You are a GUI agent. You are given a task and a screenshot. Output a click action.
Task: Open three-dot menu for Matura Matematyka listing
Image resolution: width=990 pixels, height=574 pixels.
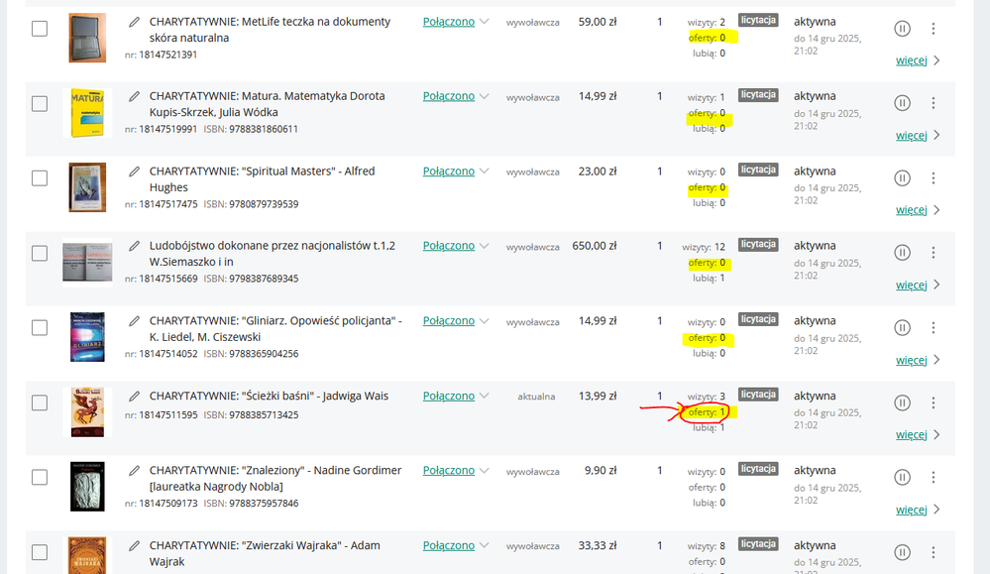(x=934, y=103)
